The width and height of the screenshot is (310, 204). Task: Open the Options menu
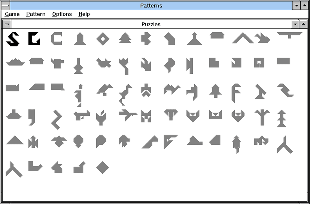tap(62, 14)
